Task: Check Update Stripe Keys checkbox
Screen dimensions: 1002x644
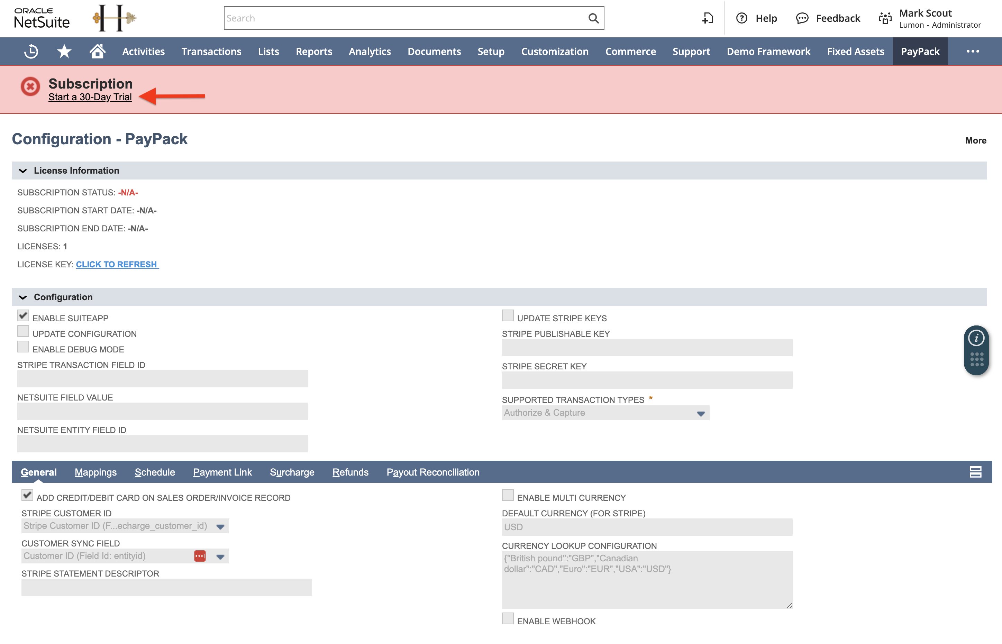Action: [x=508, y=315]
